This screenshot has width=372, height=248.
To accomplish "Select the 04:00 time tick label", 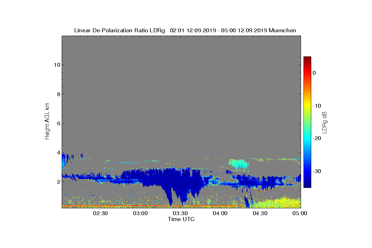I will coord(220,213).
